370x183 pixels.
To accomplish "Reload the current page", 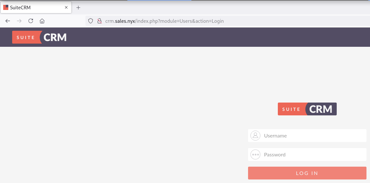I will coord(31,21).
